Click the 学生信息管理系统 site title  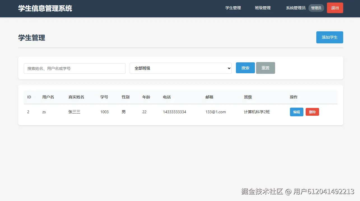[x=45, y=8]
